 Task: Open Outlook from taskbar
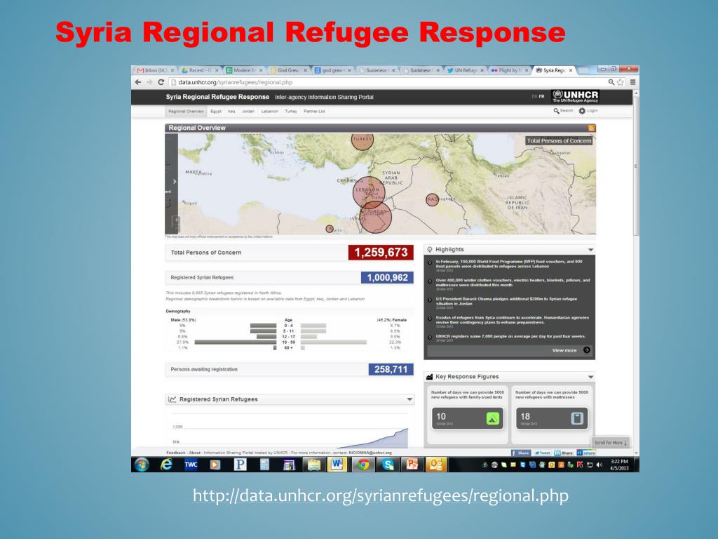[x=436, y=465]
